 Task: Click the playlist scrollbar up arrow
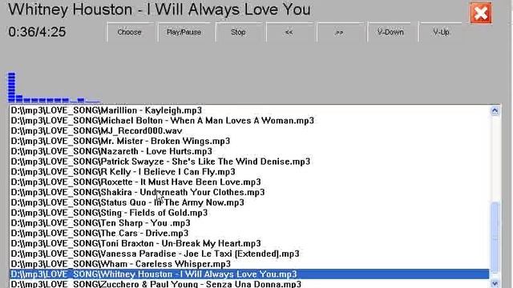[495, 110]
